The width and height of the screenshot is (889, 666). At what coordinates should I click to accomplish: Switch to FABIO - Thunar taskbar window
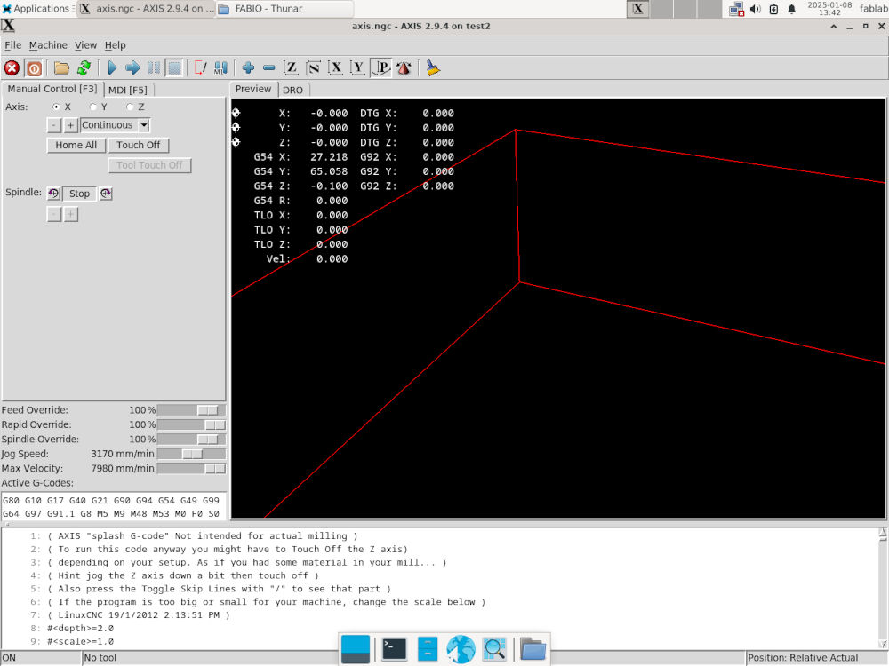tap(284, 9)
